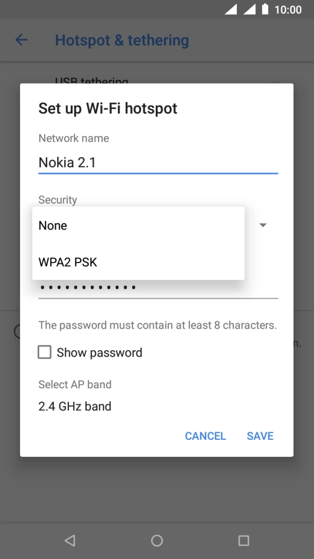Open the Hotspot & tethering title

122,40
